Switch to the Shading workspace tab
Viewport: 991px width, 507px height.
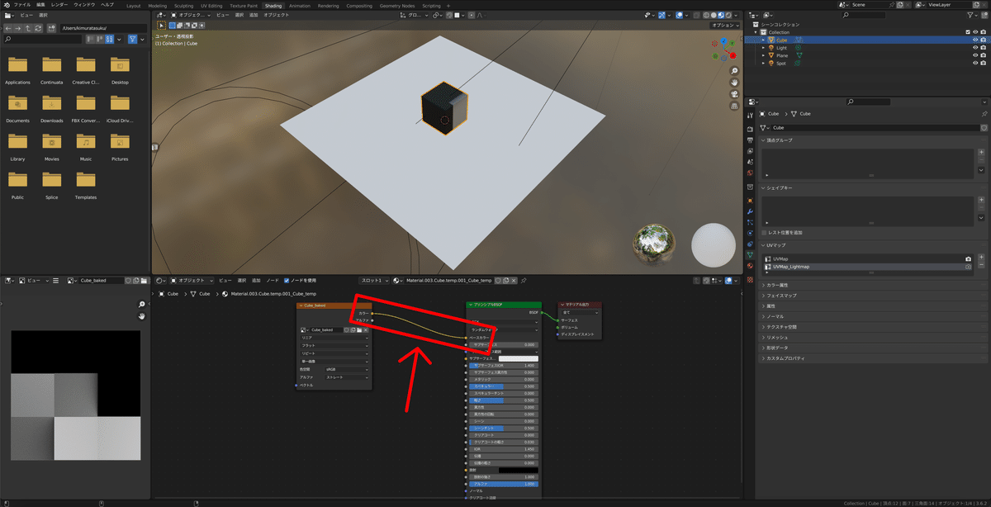273,5
